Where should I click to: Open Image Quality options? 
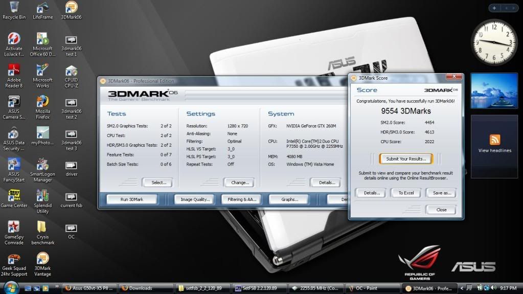point(195,199)
